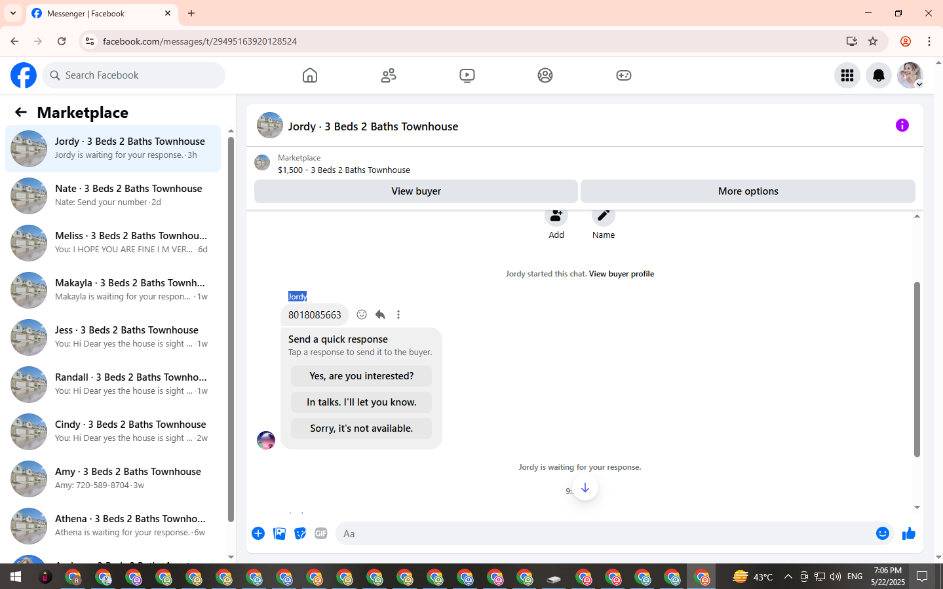This screenshot has width=943, height=589.
Task: Open the Amy conversation
Action: point(113,479)
